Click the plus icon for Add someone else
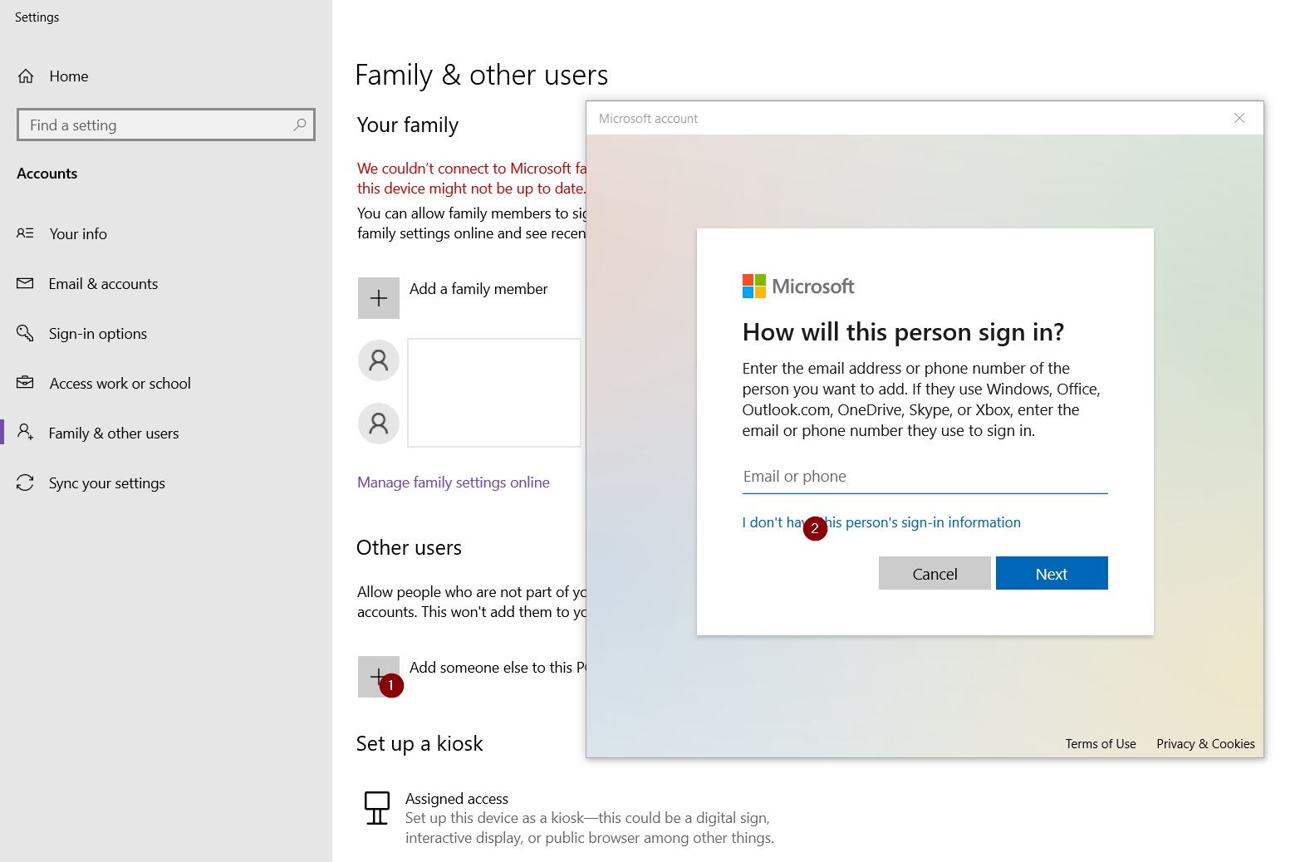This screenshot has width=1305, height=862. point(379,677)
